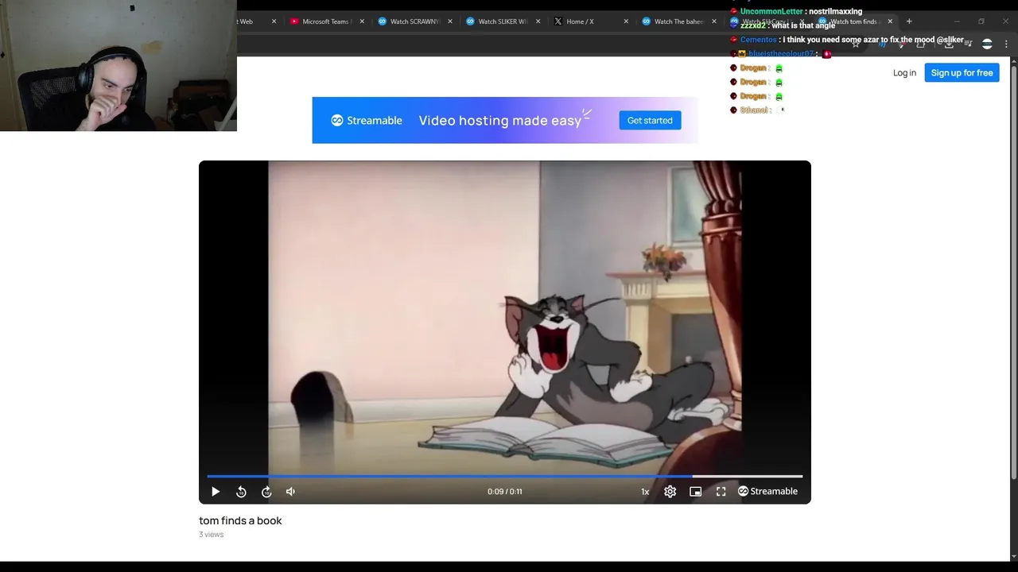The image size is (1018, 572).
Task: Switch to the Microsoft Teams tab
Action: [x=326, y=21]
